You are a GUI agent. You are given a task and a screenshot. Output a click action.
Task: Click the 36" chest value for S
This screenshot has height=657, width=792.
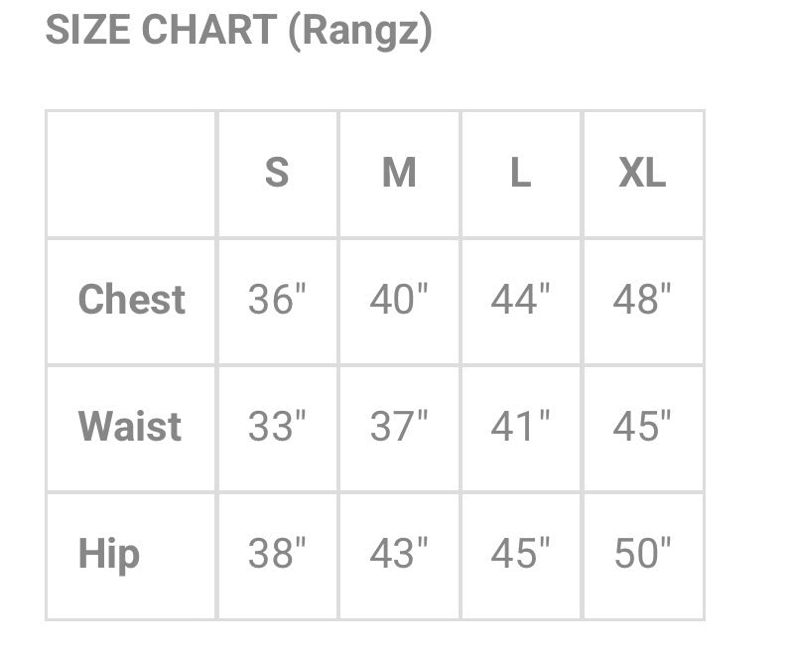(277, 300)
